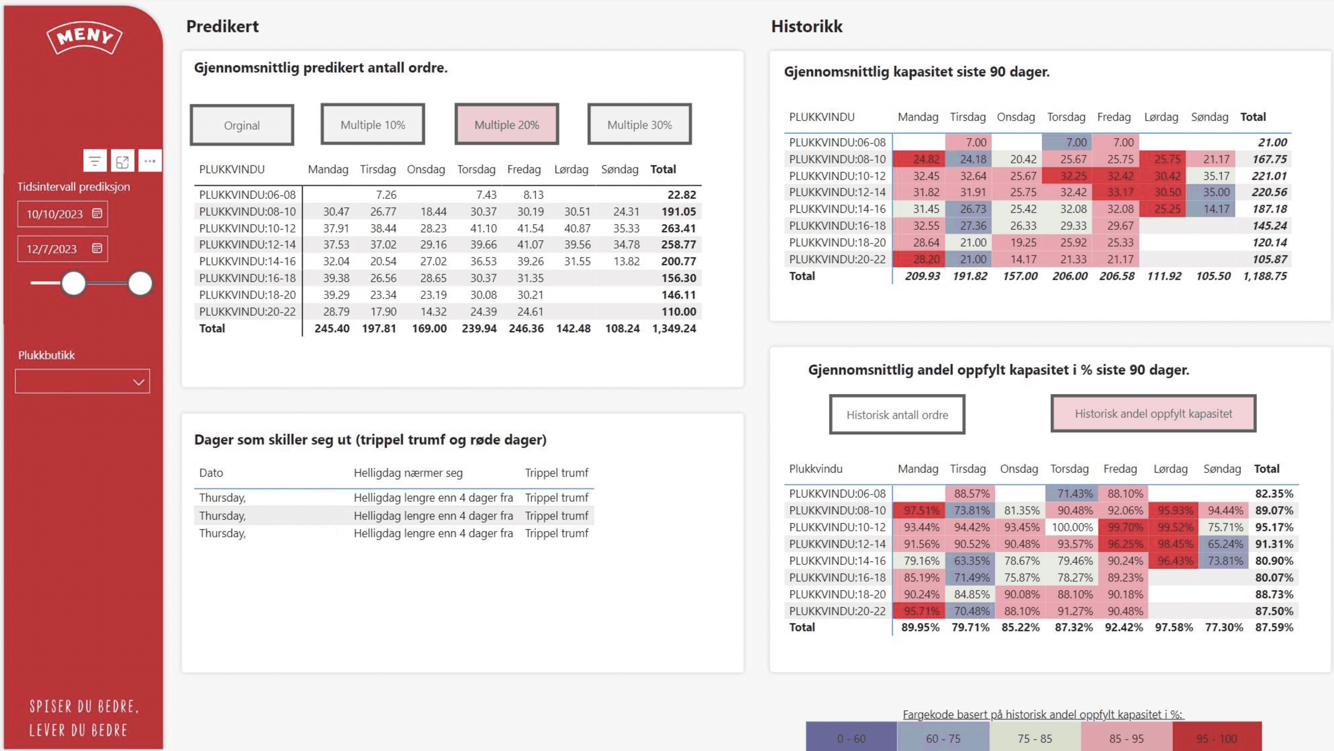Select andel row total 95.17%
Image resolution: width=1334 pixels, height=751 pixels.
click(x=1274, y=527)
